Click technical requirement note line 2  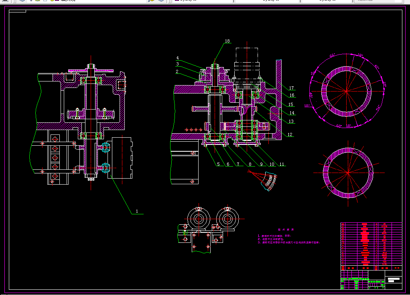coord(271,239)
